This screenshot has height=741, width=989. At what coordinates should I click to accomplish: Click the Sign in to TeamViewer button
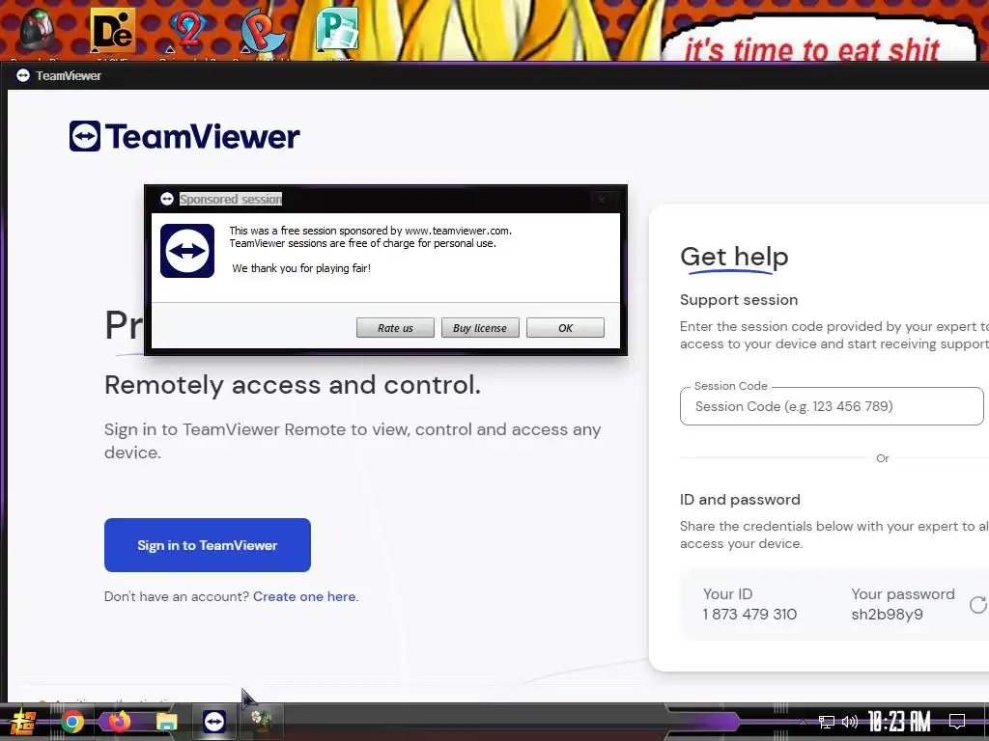click(x=208, y=545)
